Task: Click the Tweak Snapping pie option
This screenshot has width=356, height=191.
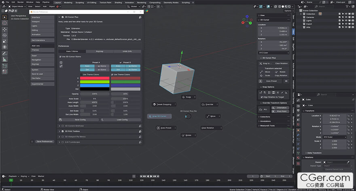Action: coord(164,105)
